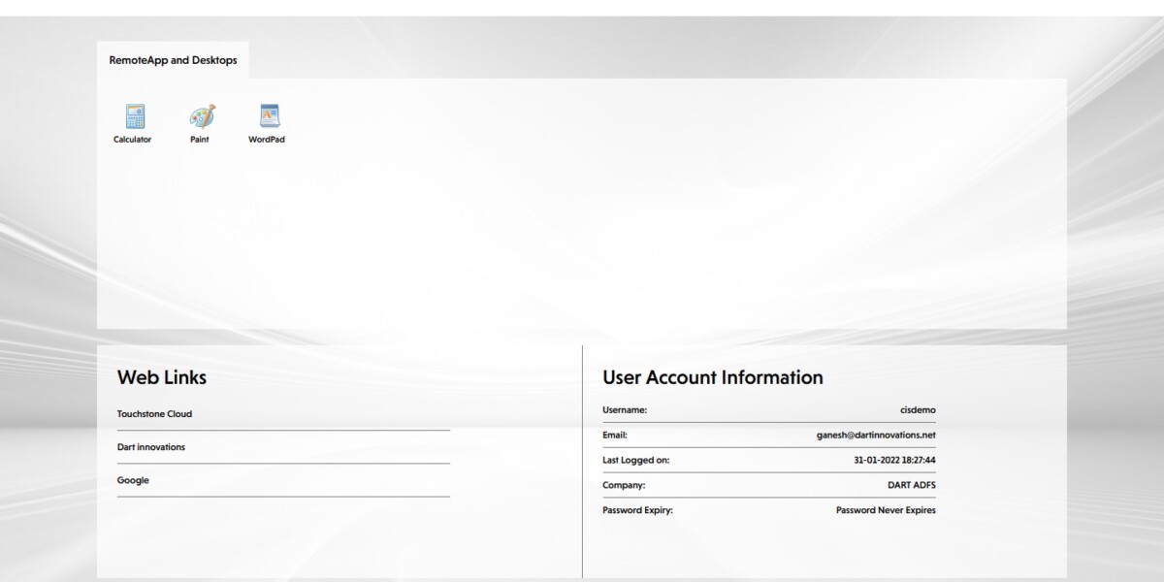Switch to RemoteApp and Desktops tab
The width and height of the screenshot is (1164, 582).
pos(173,60)
